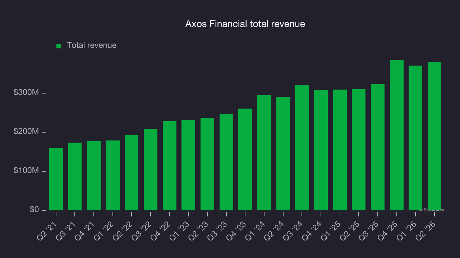The height and width of the screenshot is (258, 460).
Task: Select the revenue bar for Q2 '25
Action: click(359, 150)
